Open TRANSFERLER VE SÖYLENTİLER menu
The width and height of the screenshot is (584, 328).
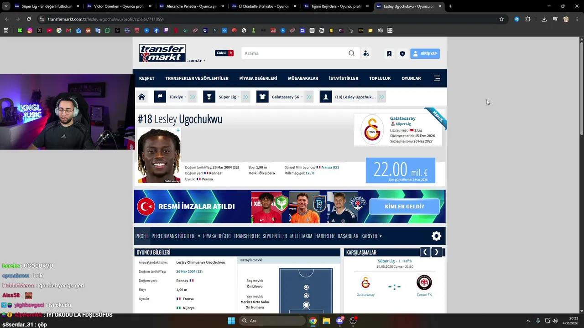[x=197, y=78]
